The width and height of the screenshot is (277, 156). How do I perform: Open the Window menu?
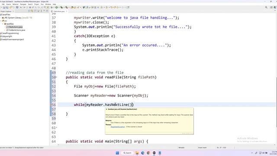[48, 4]
